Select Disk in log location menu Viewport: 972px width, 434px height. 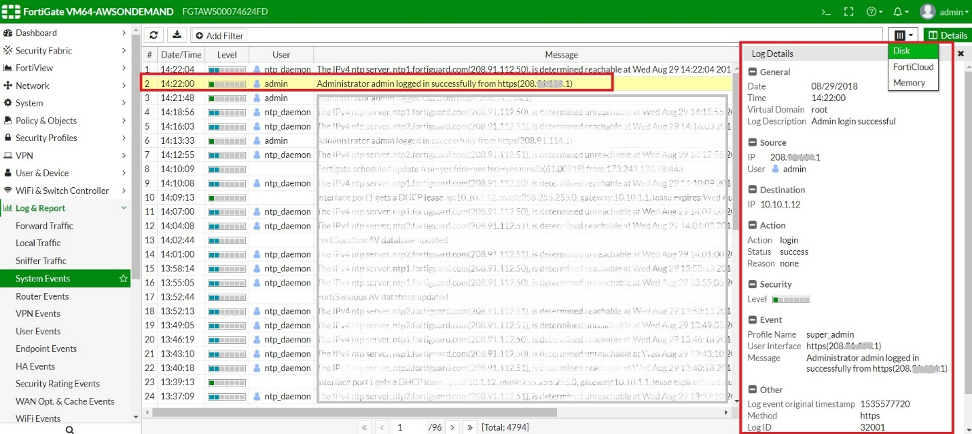click(913, 51)
